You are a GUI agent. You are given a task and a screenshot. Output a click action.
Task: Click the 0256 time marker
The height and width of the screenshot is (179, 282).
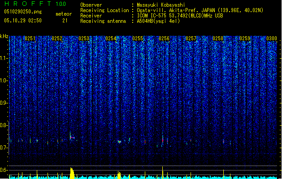coord(164,38)
